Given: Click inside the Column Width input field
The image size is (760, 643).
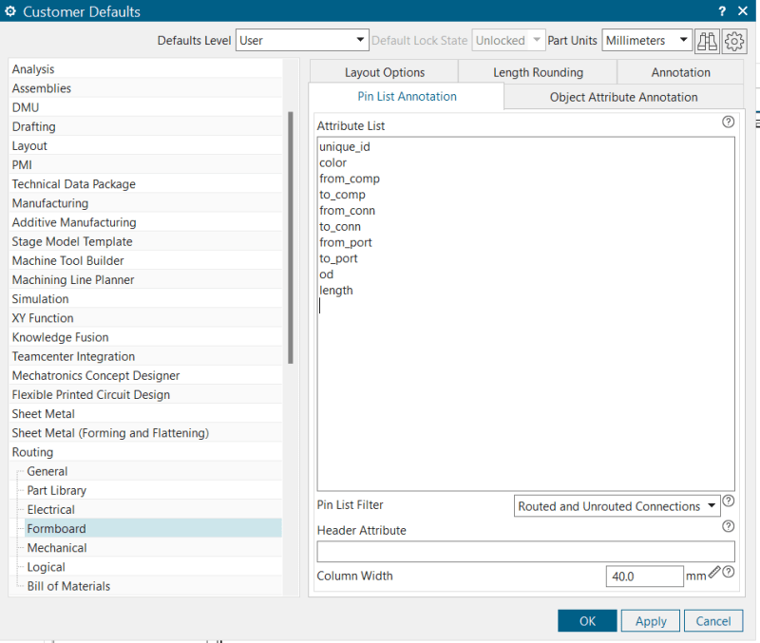Looking at the screenshot, I should 644,576.
